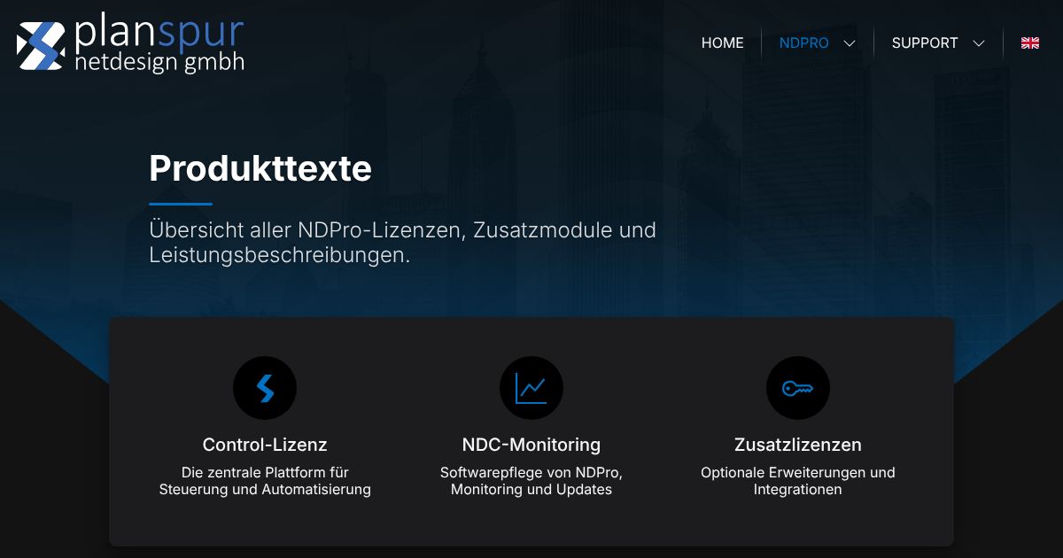
Task: Click the text 'Übersicht aller NDPro-Lizenzen, Zusatzmodule und'
Action: pos(403,230)
